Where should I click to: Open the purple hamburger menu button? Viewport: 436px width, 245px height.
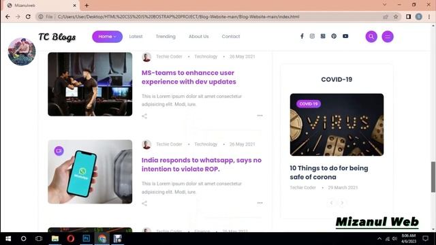(388, 36)
